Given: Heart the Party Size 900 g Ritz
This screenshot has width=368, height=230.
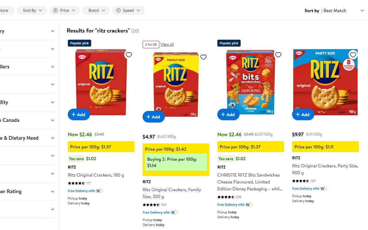Looking at the screenshot, I should [353, 55].
